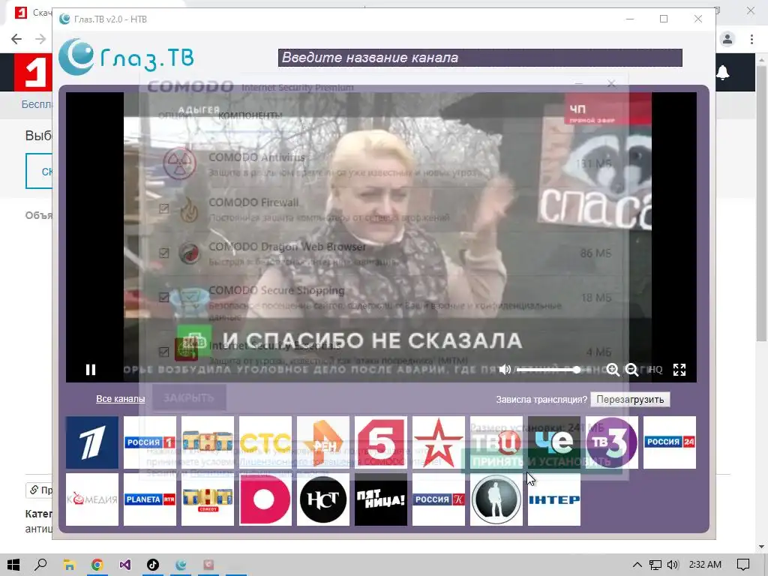Select the Пятый канал (5) tile
The width and height of the screenshot is (768, 576).
click(381, 442)
